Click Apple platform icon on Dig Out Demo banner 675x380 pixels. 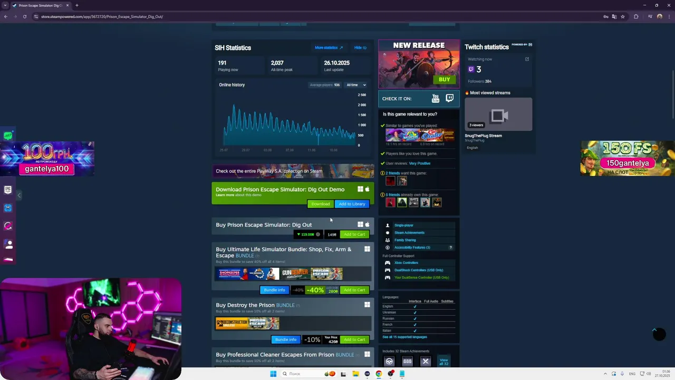tap(368, 189)
